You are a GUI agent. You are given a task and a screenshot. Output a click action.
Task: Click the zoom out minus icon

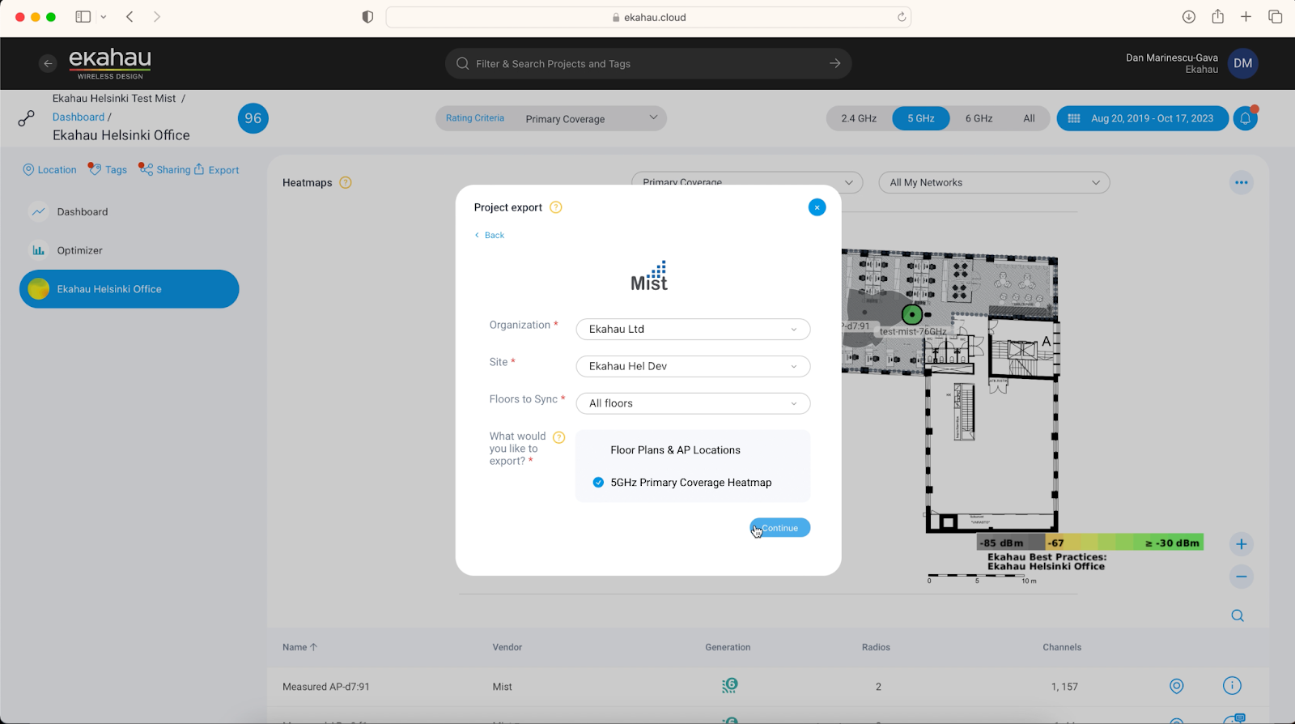[1241, 577]
